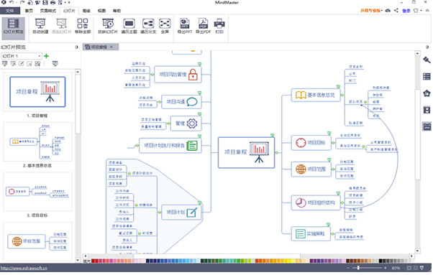Screen dimensions: 433x275
Task: Open the 文件 file menu
Action: pos(10,11)
